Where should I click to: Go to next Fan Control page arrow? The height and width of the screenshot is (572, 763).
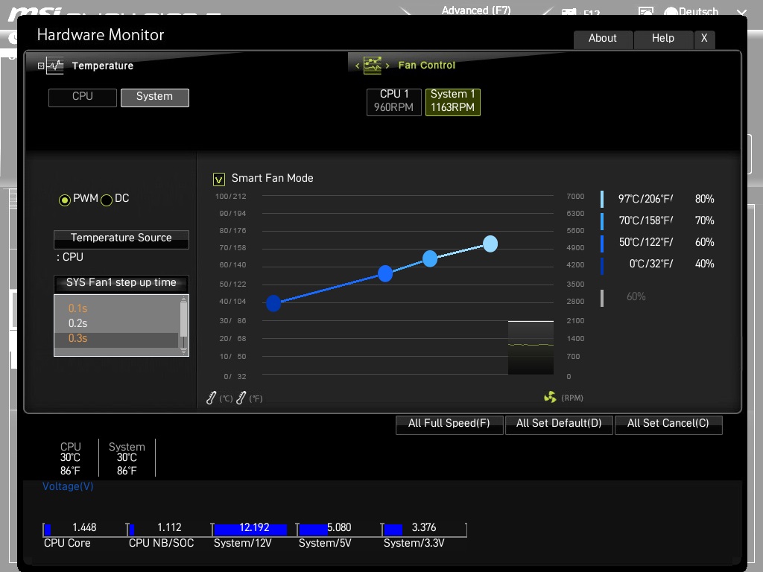pyautogui.click(x=387, y=66)
